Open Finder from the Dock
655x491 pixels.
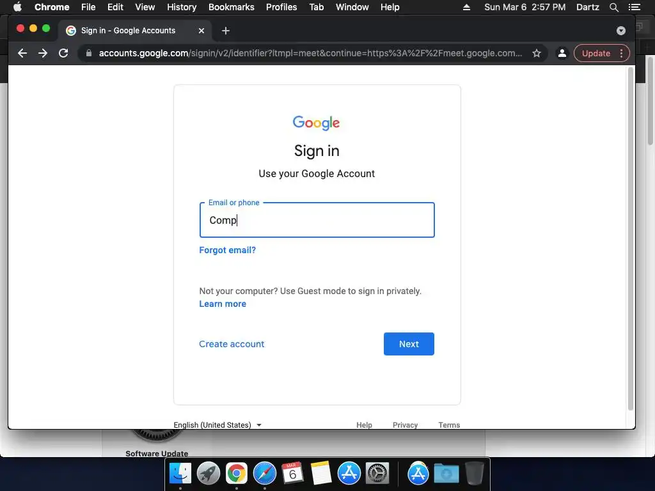point(180,473)
